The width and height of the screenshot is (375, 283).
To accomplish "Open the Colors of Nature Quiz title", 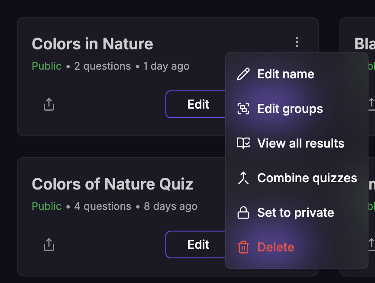I will [x=112, y=184].
